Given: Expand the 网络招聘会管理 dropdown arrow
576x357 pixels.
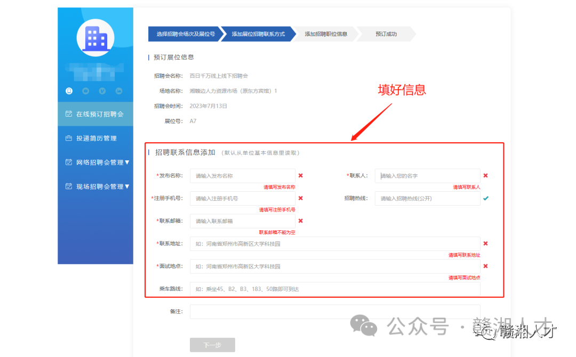Looking at the screenshot, I should pos(127,162).
